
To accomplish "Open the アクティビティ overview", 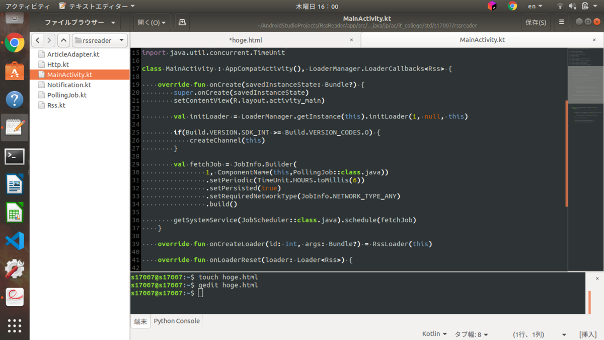I will (x=27, y=6).
